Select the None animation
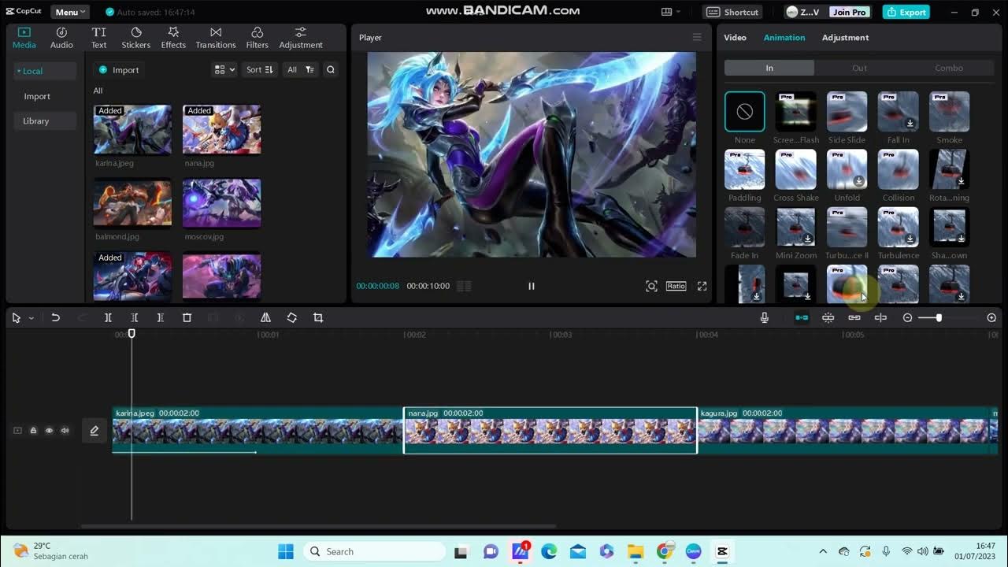Viewport: 1008px width, 567px height. (744, 112)
